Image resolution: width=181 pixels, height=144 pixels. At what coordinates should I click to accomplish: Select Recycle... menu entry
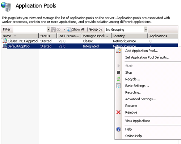click(x=132, y=79)
